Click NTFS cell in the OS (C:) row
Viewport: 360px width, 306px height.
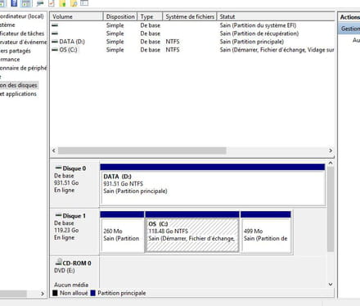point(173,50)
